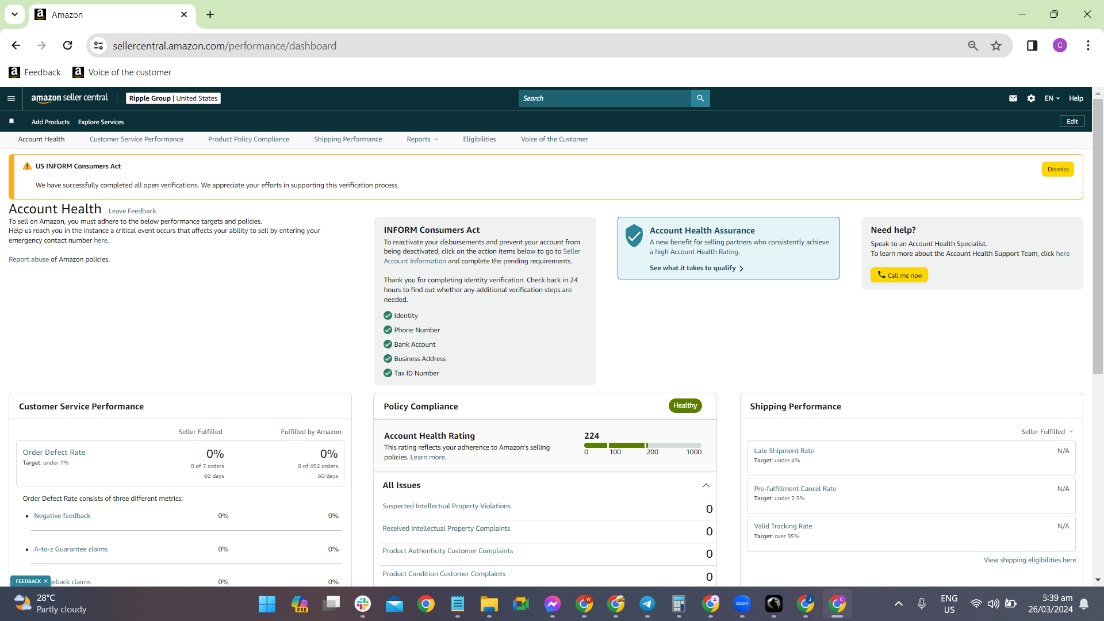Screen dimensions: 1104x621
Task: Open the buyer messages envelope icon
Action: (1013, 98)
